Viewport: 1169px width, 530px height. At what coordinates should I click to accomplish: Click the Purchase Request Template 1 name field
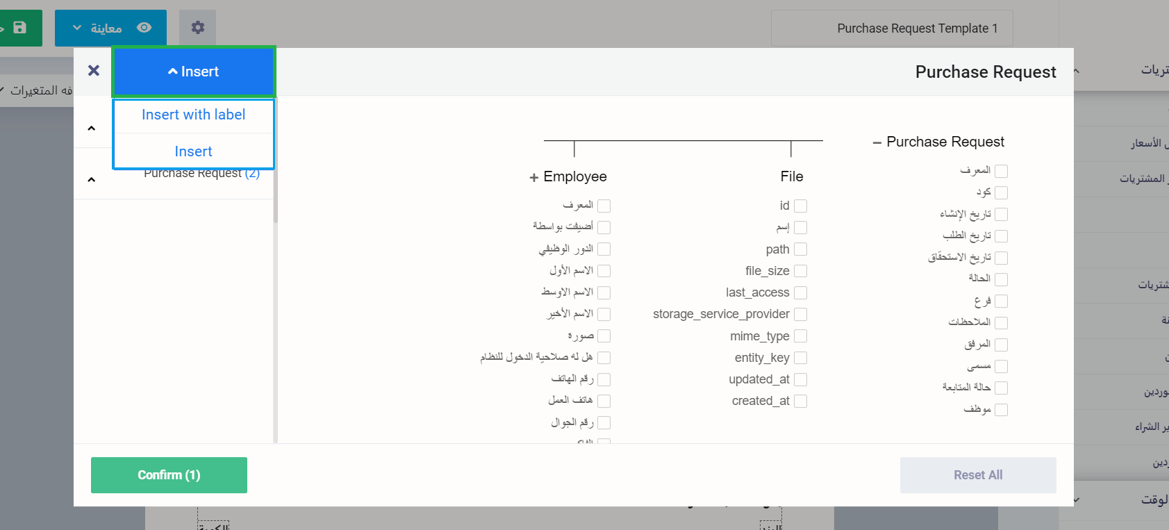tap(892, 28)
